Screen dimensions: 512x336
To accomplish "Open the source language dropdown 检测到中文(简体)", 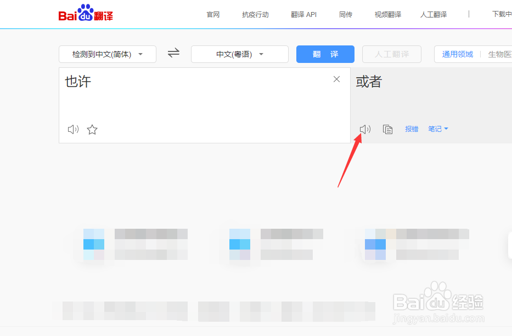I will (x=107, y=54).
